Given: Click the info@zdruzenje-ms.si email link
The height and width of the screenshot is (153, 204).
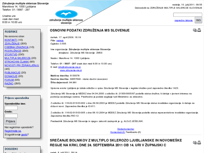Looking at the screenshot, I should (x=70, y=67).
